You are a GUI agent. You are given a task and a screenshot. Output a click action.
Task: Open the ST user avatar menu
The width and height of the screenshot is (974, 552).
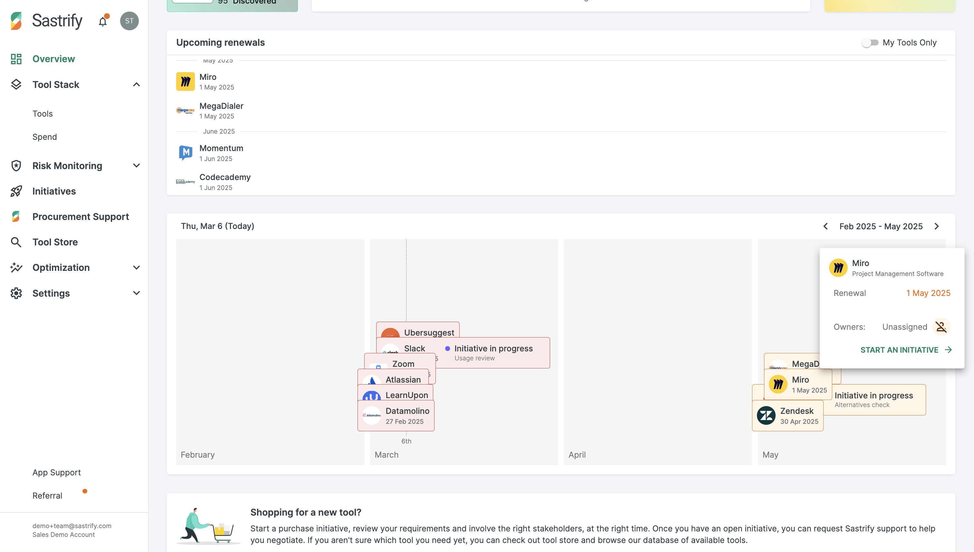(x=129, y=21)
